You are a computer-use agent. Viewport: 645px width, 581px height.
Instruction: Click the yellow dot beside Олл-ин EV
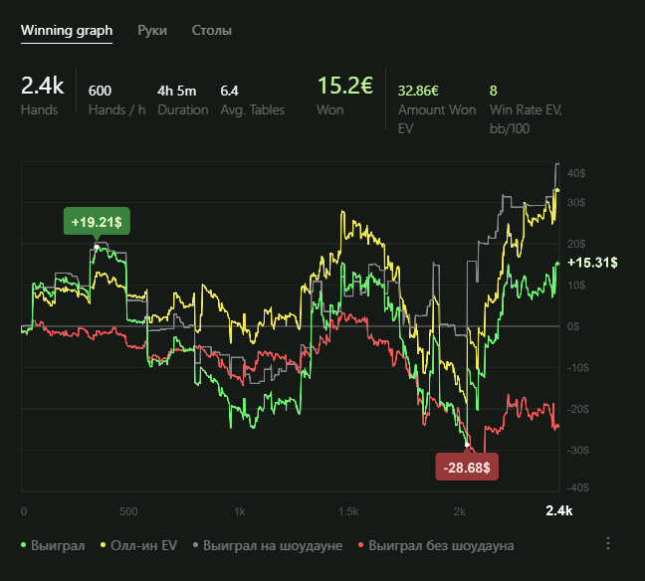tap(104, 545)
